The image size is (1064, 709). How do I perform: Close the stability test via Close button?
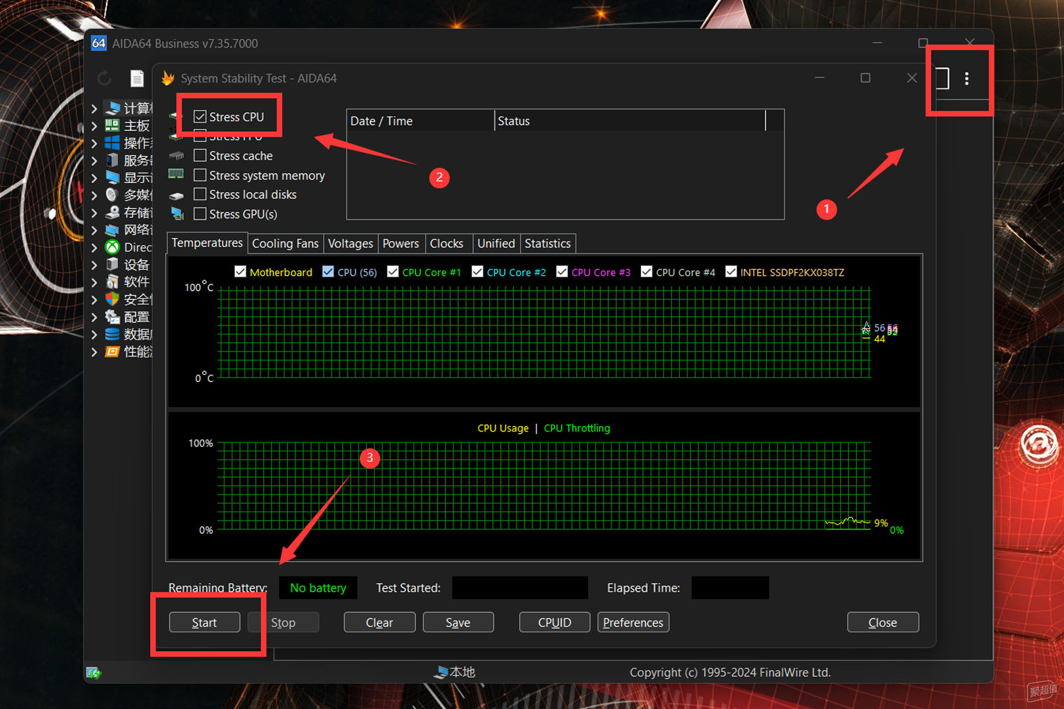tap(883, 623)
